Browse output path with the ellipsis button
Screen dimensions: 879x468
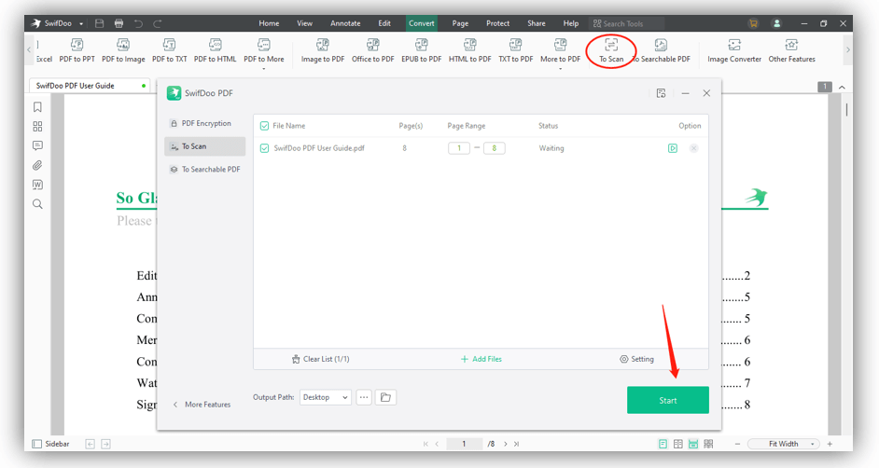(x=364, y=397)
